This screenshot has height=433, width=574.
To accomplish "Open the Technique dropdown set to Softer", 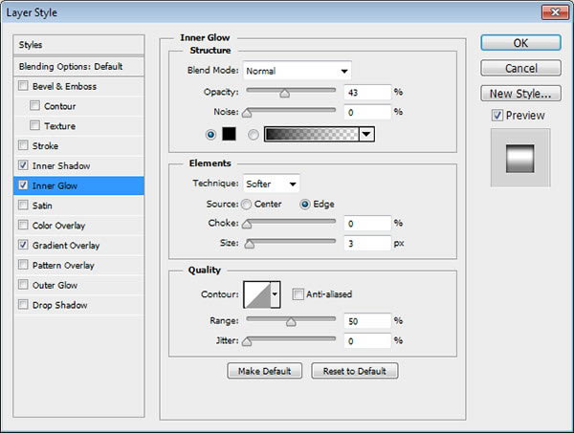I will point(272,184).
